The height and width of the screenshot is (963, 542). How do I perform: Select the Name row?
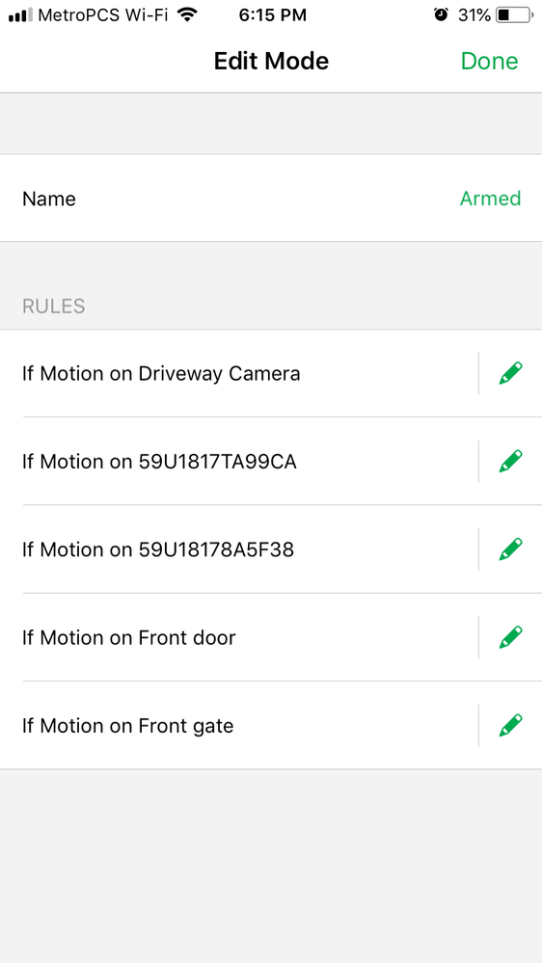coord(271,198)
